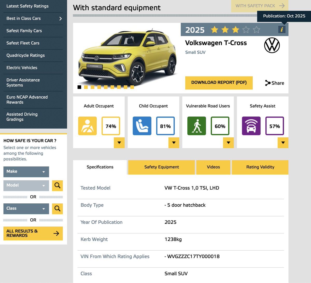Expand the Adult Occupant details arrow
Image resolution: width=311 pixels, height=283 pixels.
point(119,143)
